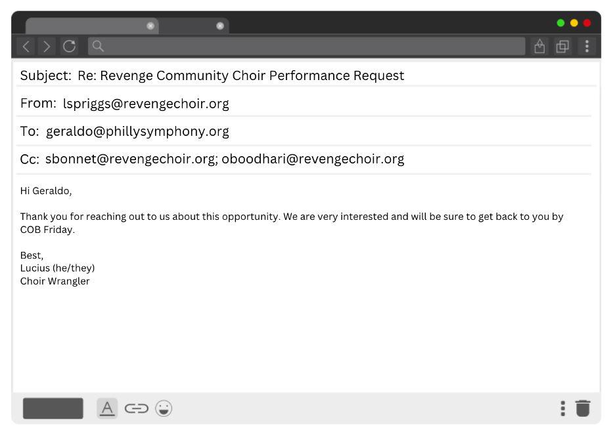
Task: Reload the current page
Action: pos(69,47)
